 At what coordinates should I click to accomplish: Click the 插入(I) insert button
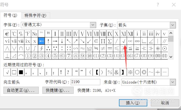(133, 103)
